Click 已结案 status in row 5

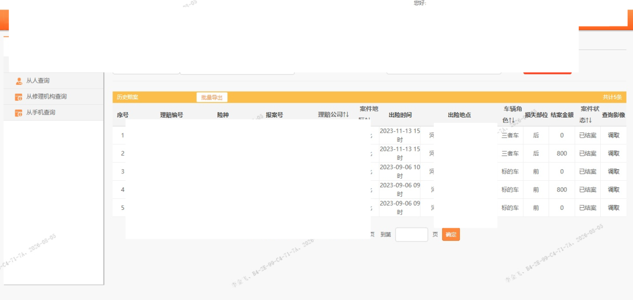[x=588, y=208]
